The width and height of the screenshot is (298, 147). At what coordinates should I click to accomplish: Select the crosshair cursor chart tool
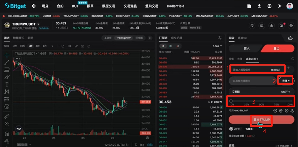7,55
